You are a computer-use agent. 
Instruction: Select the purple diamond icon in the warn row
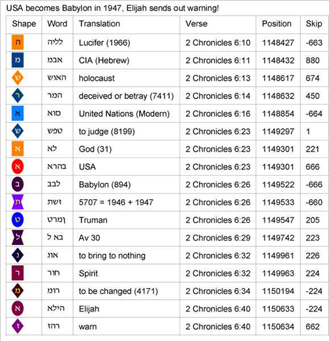tap(18, 326)
